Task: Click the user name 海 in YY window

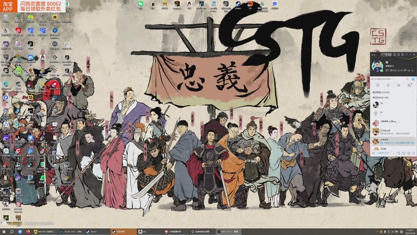Action: point(387,62)
